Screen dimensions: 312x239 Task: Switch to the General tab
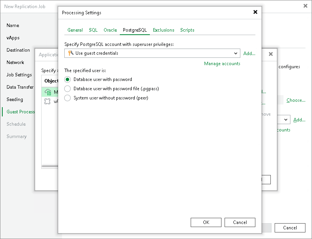point(75,30)
